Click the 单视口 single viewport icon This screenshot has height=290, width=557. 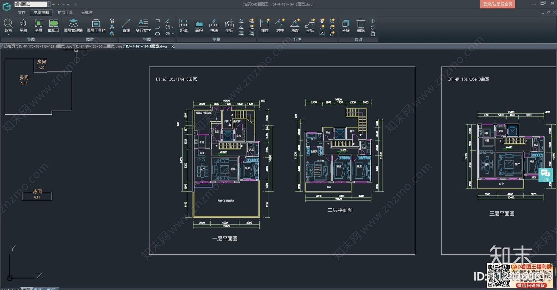tap(53, 26)
